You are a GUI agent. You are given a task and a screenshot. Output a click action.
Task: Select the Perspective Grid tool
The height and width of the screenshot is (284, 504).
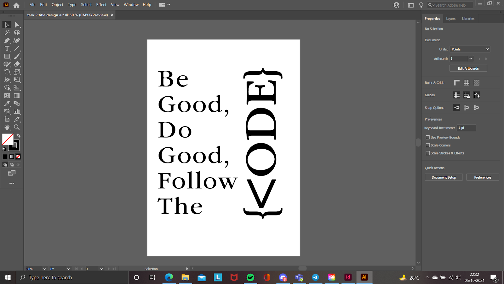pyautogui.click(x=17, y=88)
